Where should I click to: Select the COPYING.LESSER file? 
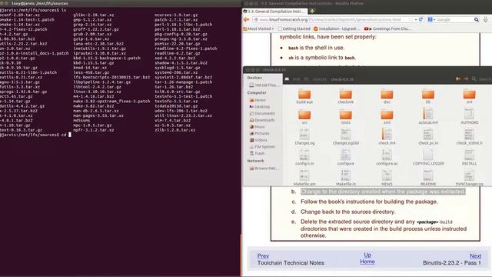(428, 157)
